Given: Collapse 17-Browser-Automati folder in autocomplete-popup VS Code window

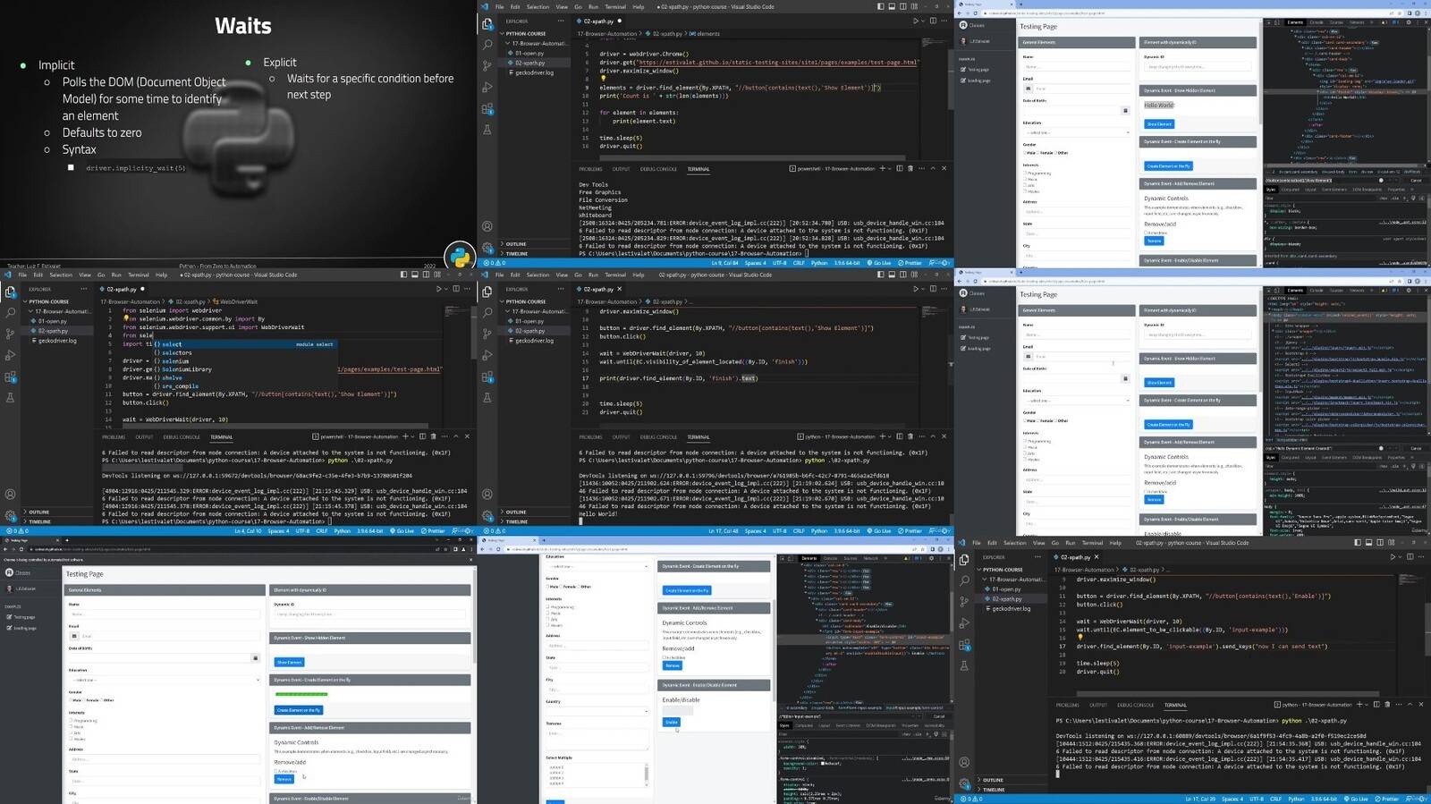Looking at the screenshot, I should [x=62, y=311].
